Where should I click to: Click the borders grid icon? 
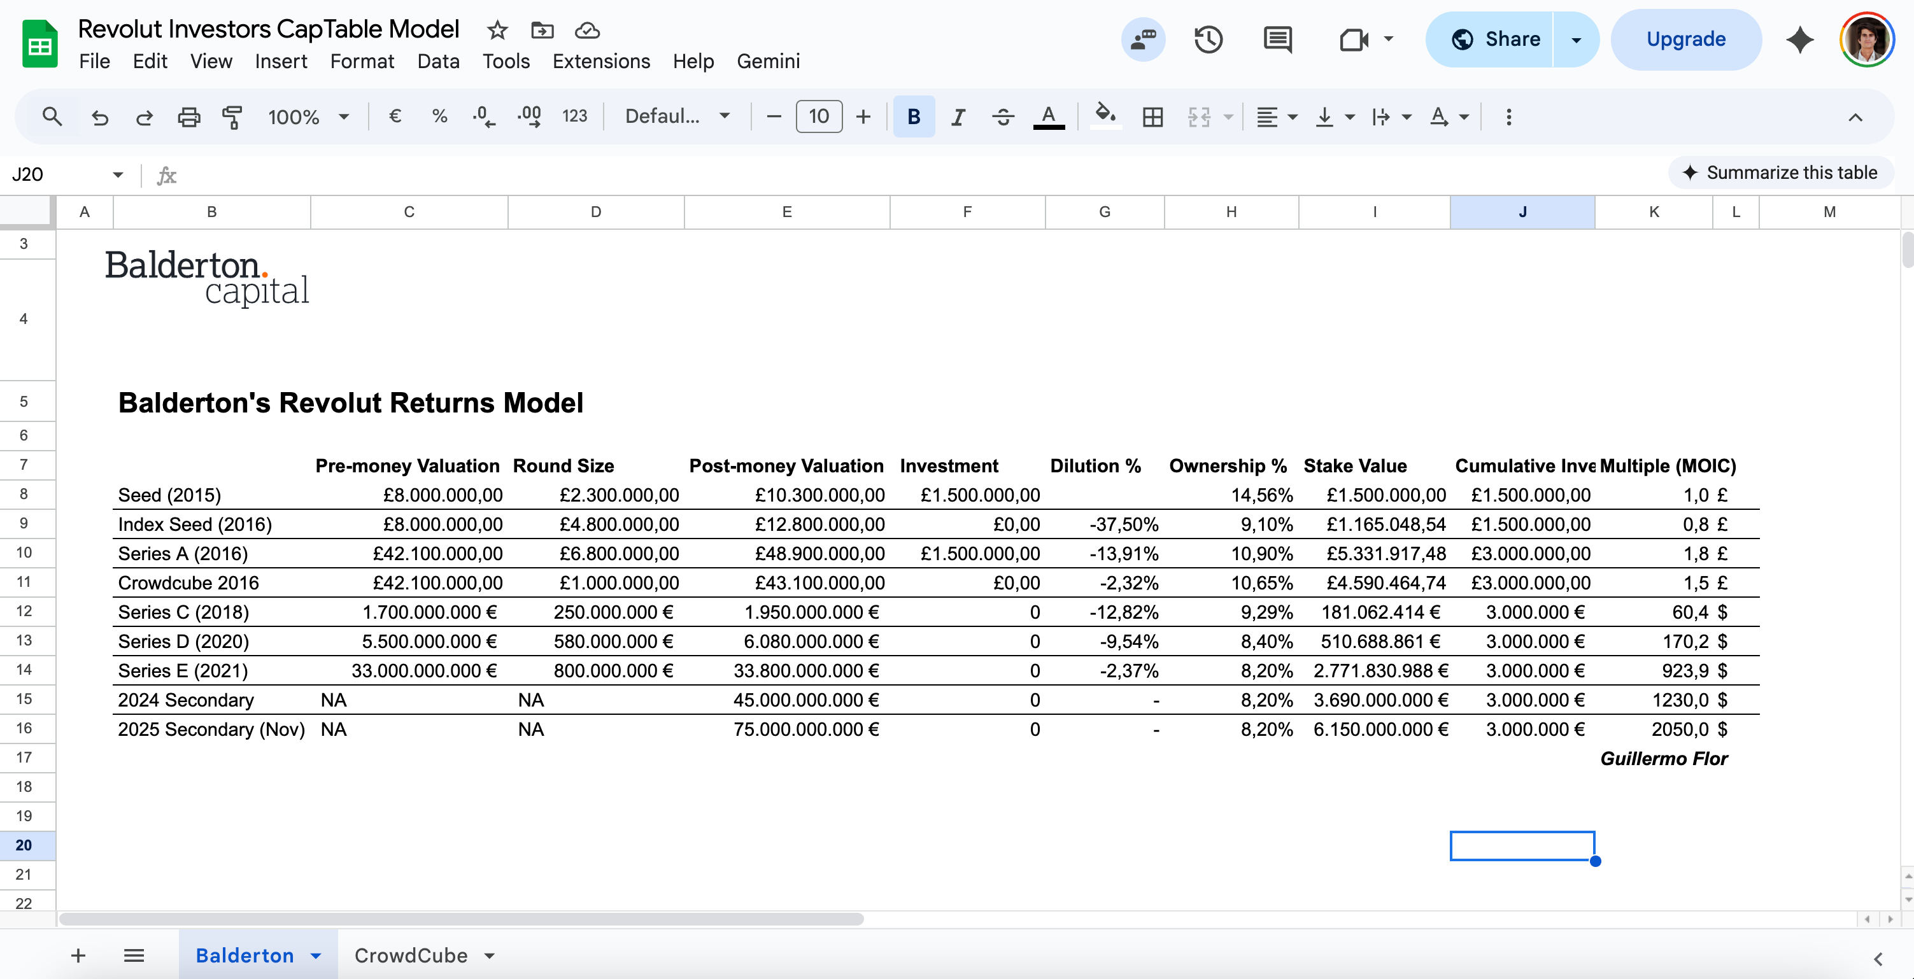(x=1152, y=116)
